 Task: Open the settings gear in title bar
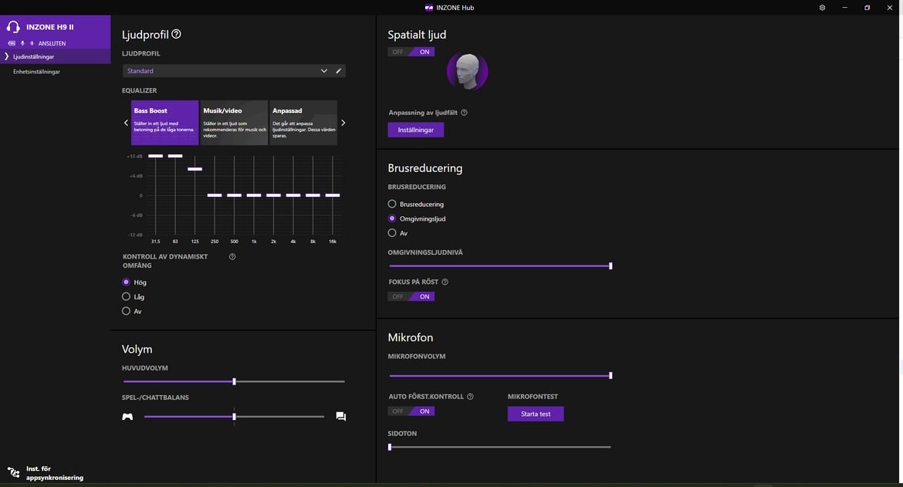tap(822, 8)
